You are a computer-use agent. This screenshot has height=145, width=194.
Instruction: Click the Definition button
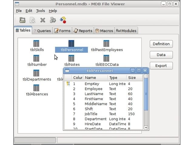pos(161,44)
